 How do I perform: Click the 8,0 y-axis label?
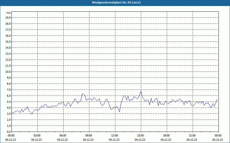tap(9, 84)
